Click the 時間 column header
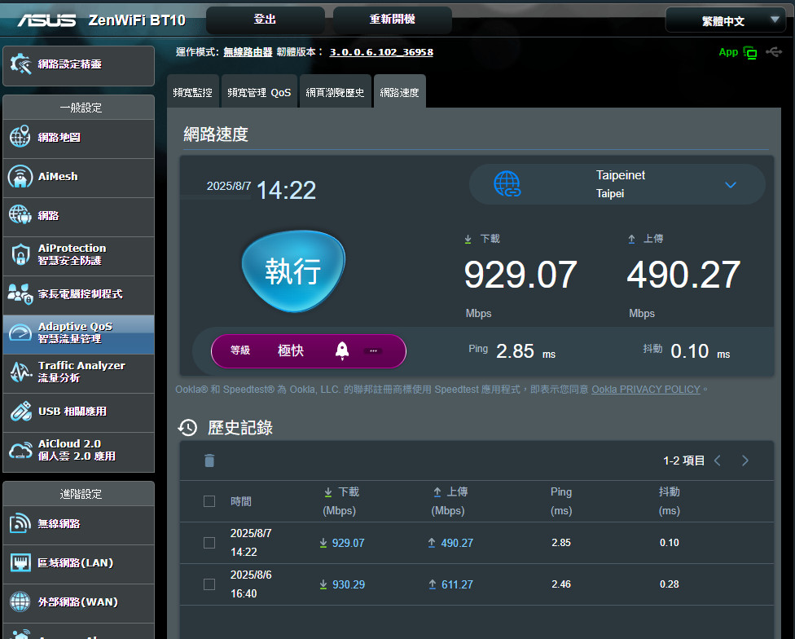 click(x=241, y=501)
